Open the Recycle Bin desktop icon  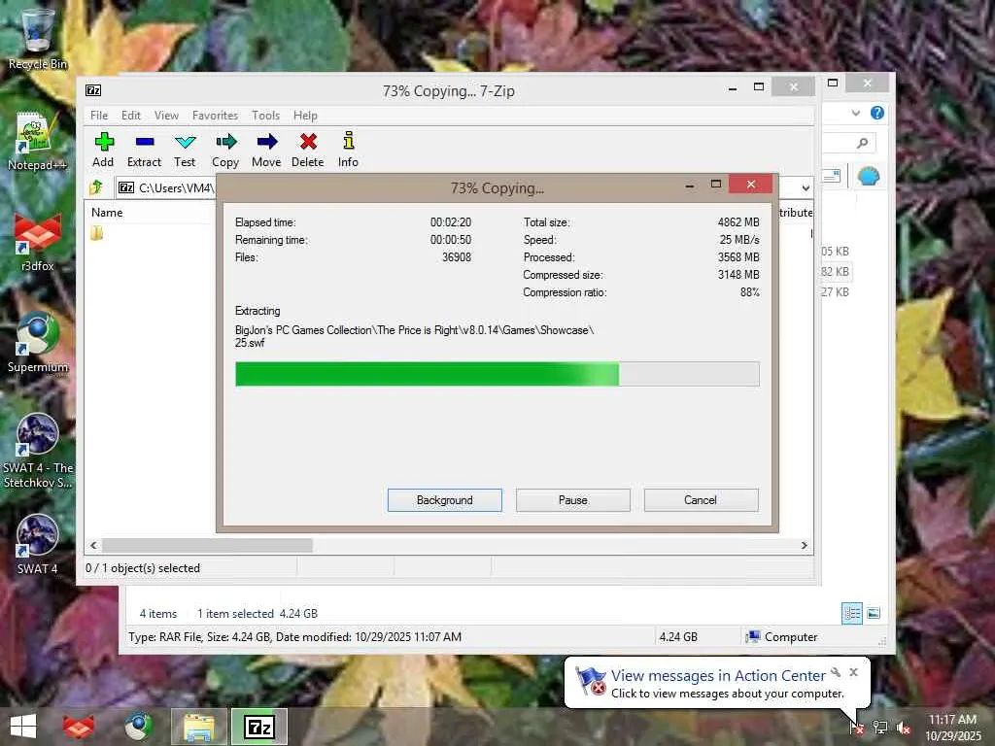coord(37,38)
